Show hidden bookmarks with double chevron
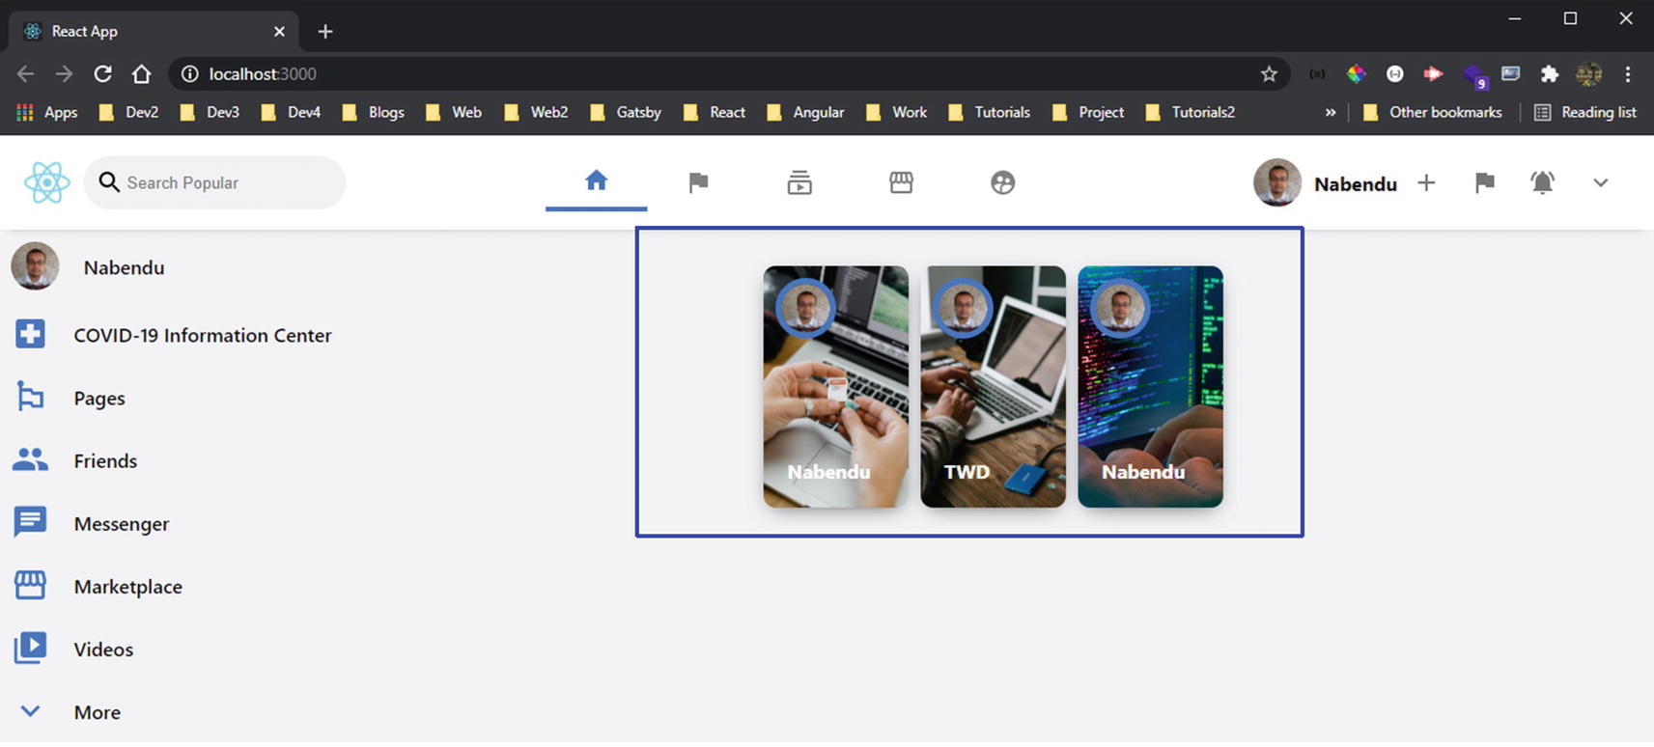 (x=1330, y=112)
